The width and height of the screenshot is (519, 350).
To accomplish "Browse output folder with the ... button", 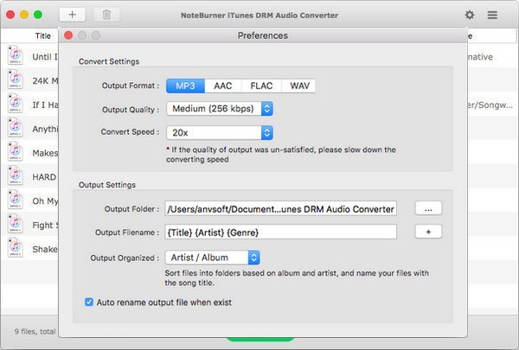I will [x=428, y=208].
